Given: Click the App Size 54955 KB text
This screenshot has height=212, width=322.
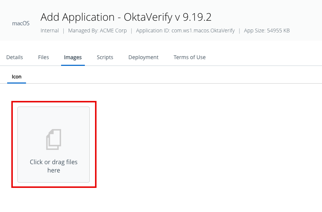Looking at the screenshot, I should click(x=267, y=31).
